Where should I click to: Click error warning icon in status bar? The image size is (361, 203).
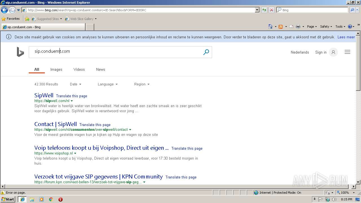(3, 193)
